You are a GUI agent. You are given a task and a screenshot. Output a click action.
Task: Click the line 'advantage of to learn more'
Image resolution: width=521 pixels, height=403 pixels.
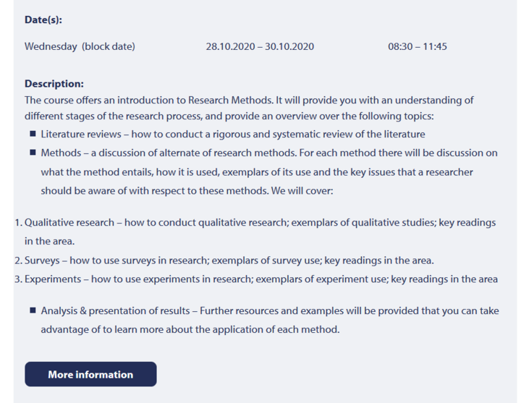pos(190,329)
